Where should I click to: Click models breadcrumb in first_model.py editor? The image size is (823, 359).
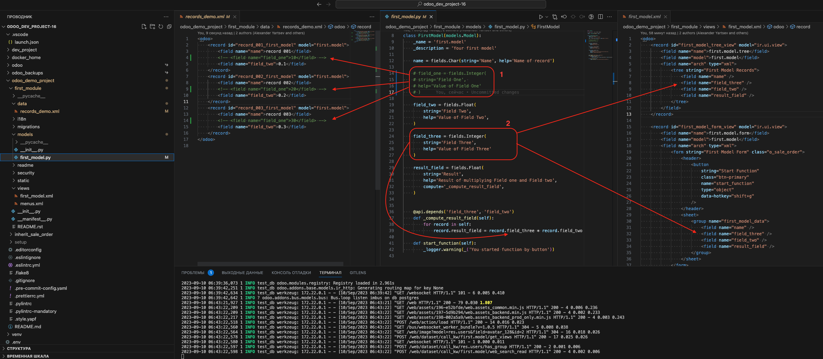[x=473, y=27]
